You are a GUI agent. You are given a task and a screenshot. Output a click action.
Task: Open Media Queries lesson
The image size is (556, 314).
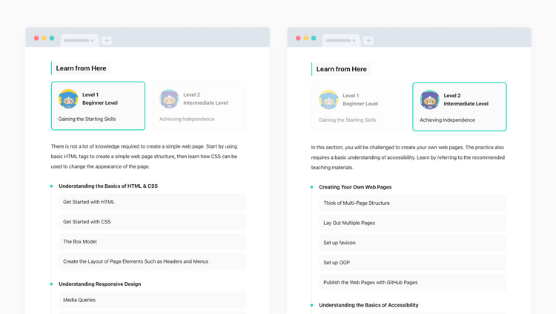click(x=153, y=300)
